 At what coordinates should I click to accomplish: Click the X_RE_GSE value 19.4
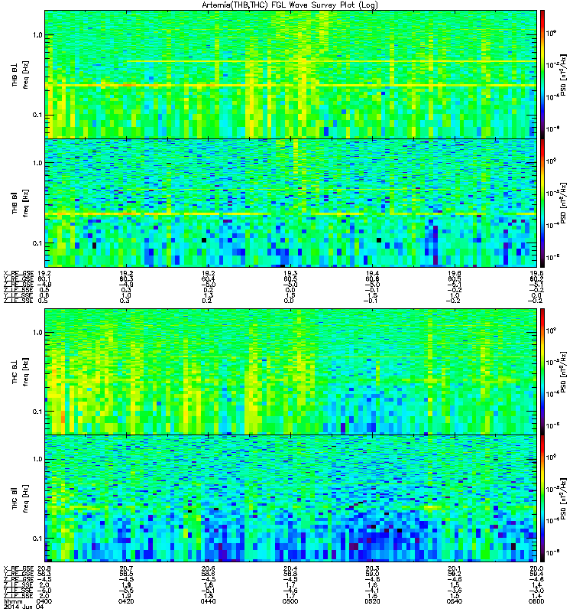point(372,274)
